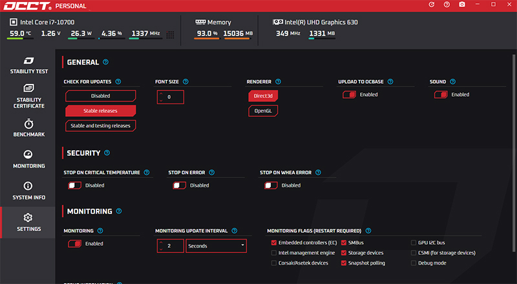Increase monitoring update interval value
The width and height of the screenshot is (517, 284).
coord(161,243)
